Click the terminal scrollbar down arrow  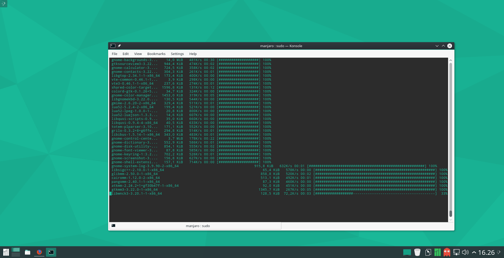450,220
